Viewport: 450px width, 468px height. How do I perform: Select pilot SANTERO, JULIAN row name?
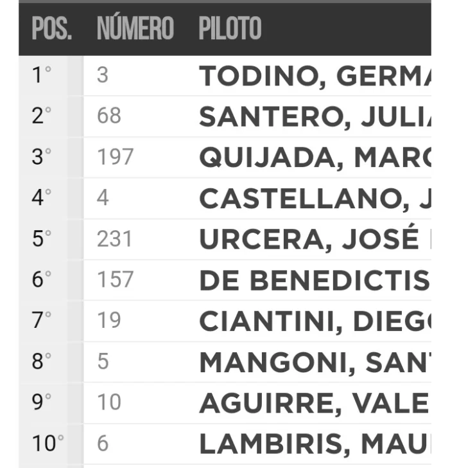[x=315, y=117]
